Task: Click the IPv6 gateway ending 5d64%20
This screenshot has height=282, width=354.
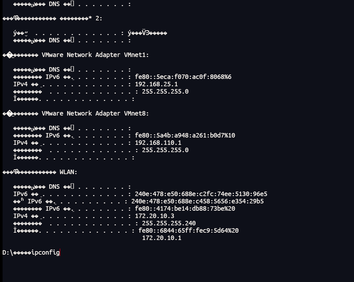Action: [x=189, y=231]
